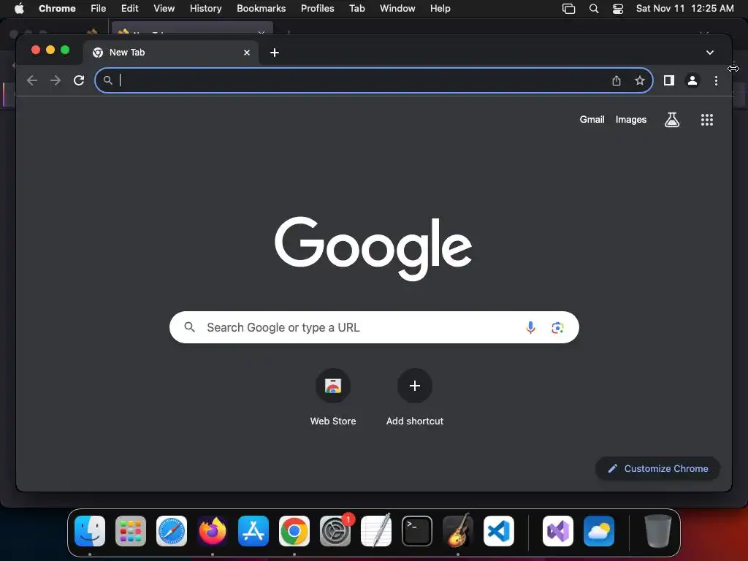This screenshot has height=561, width=748.
Task: Click the screen mirroring menu bar icon
Action: point(568,9)
